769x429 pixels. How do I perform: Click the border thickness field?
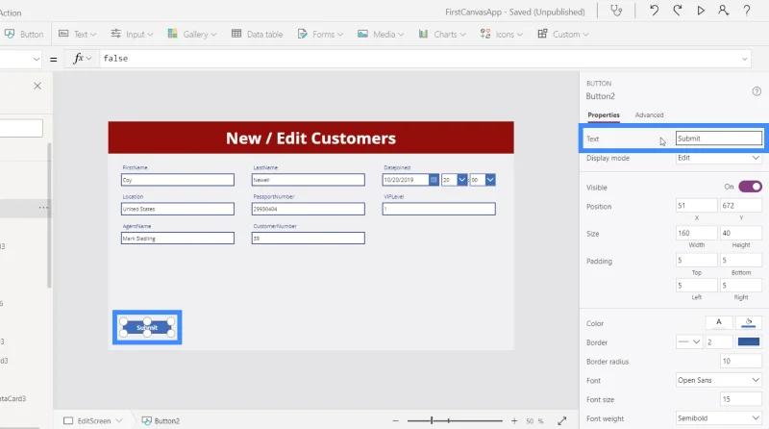click(719, 342)
